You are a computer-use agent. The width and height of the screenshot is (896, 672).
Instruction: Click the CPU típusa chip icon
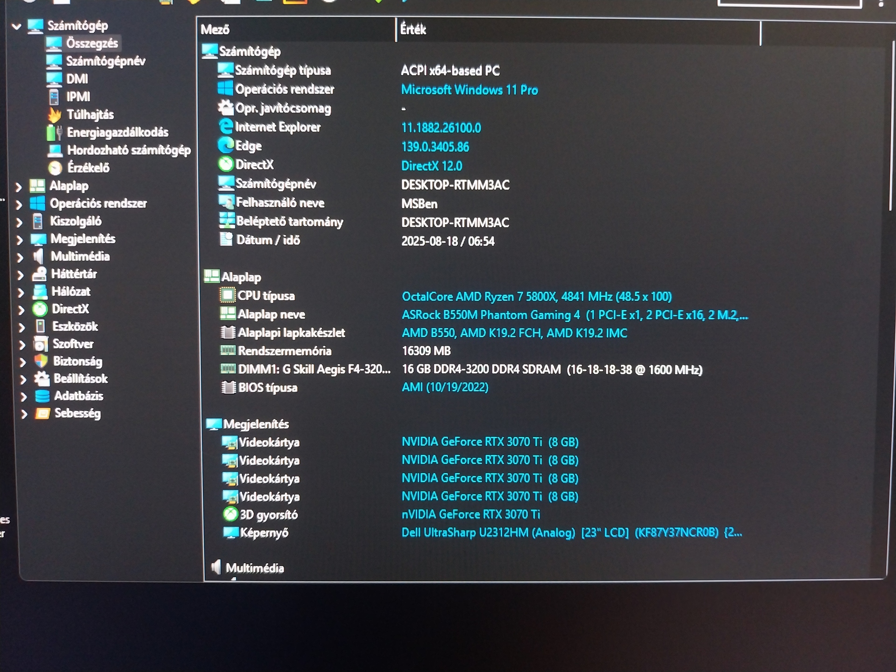coord(227,295)
